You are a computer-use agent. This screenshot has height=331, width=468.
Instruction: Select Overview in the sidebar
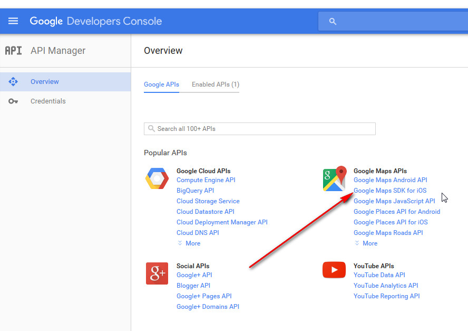(x=65, y=82)
